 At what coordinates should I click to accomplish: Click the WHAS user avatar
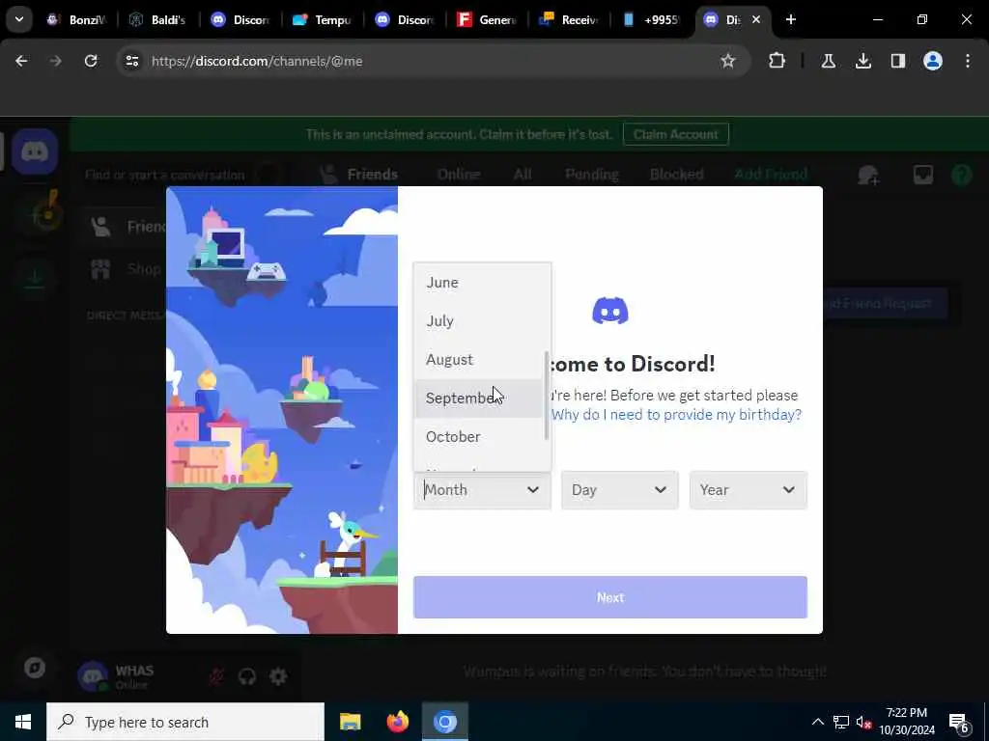(x=93, y=676)
